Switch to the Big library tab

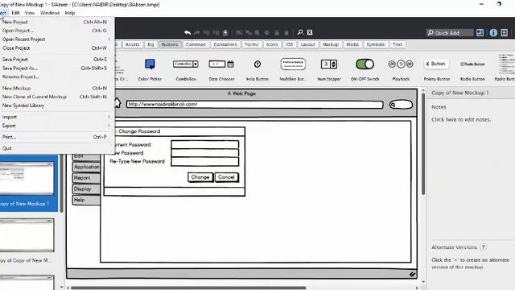point(150,44)
